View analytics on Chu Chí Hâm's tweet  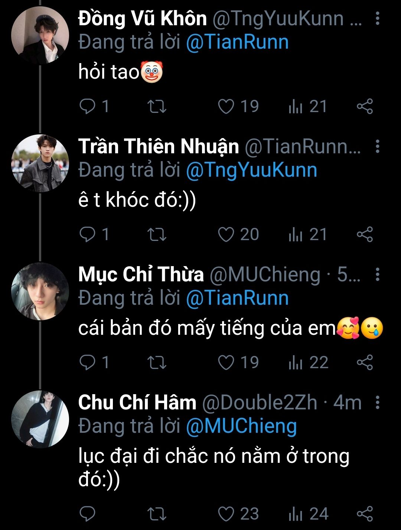coord(296,514)
